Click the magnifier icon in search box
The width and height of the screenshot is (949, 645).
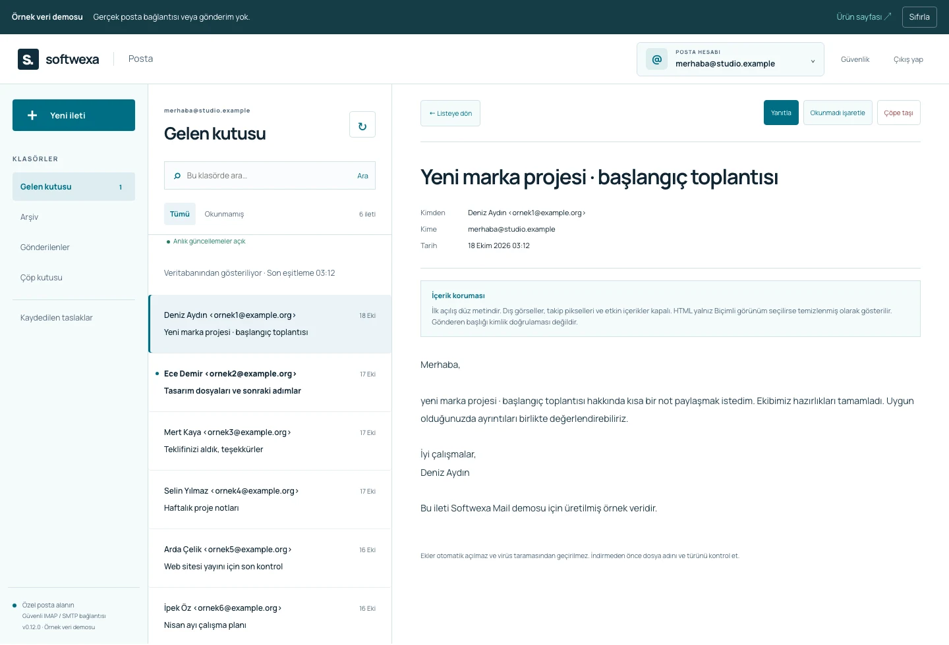click(x=177, y=176)
